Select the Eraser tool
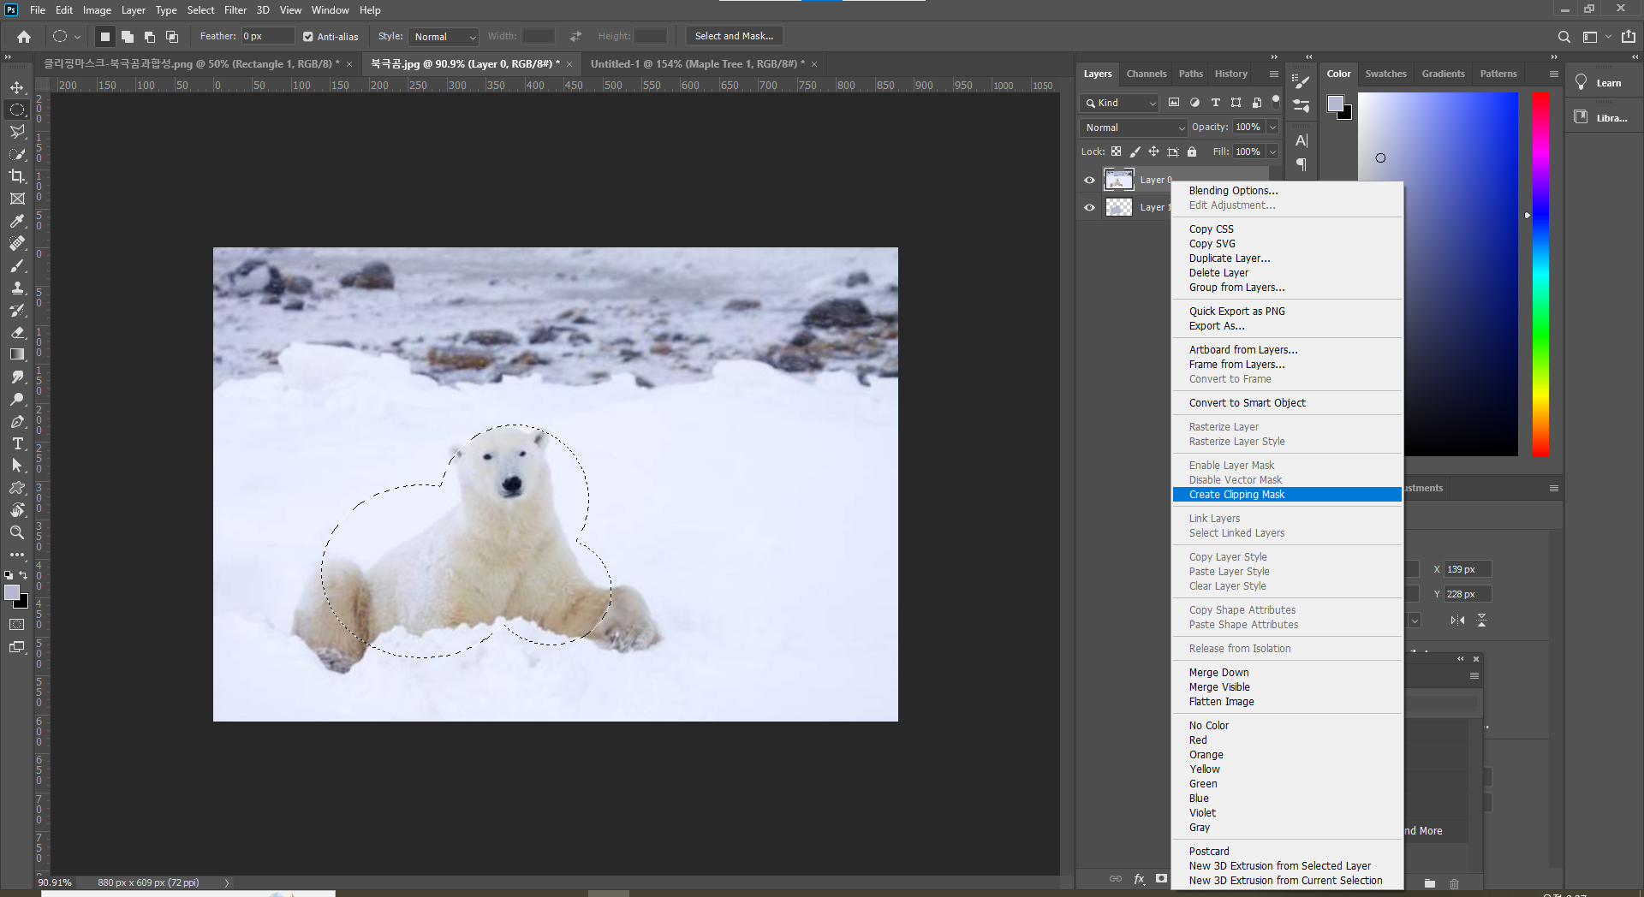The image size is (1644, 897). tap(17, 332)
